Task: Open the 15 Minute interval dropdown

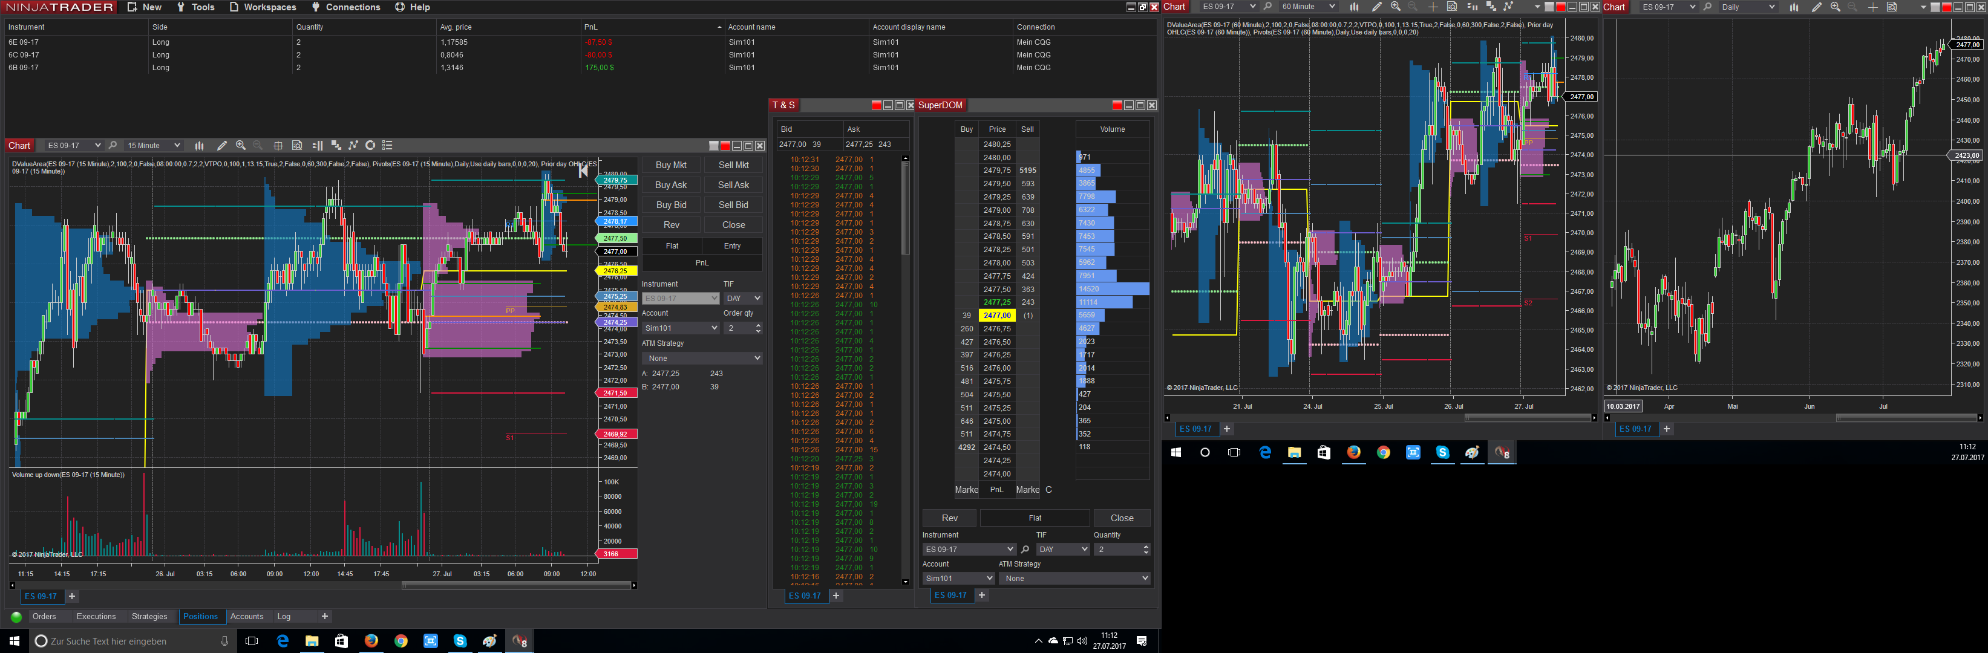Action: (x=154, y=146)
